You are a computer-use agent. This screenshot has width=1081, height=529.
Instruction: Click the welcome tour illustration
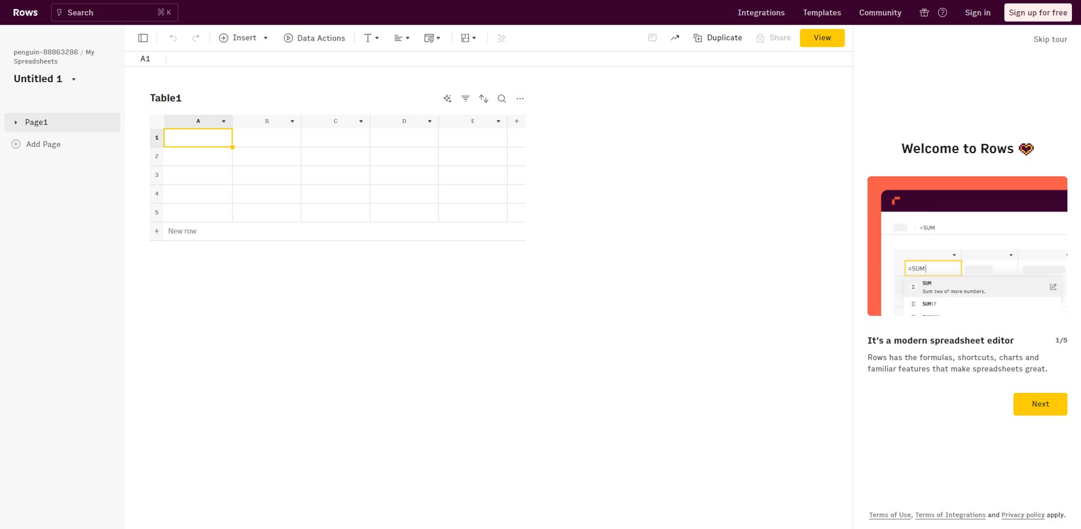[967, 246]
